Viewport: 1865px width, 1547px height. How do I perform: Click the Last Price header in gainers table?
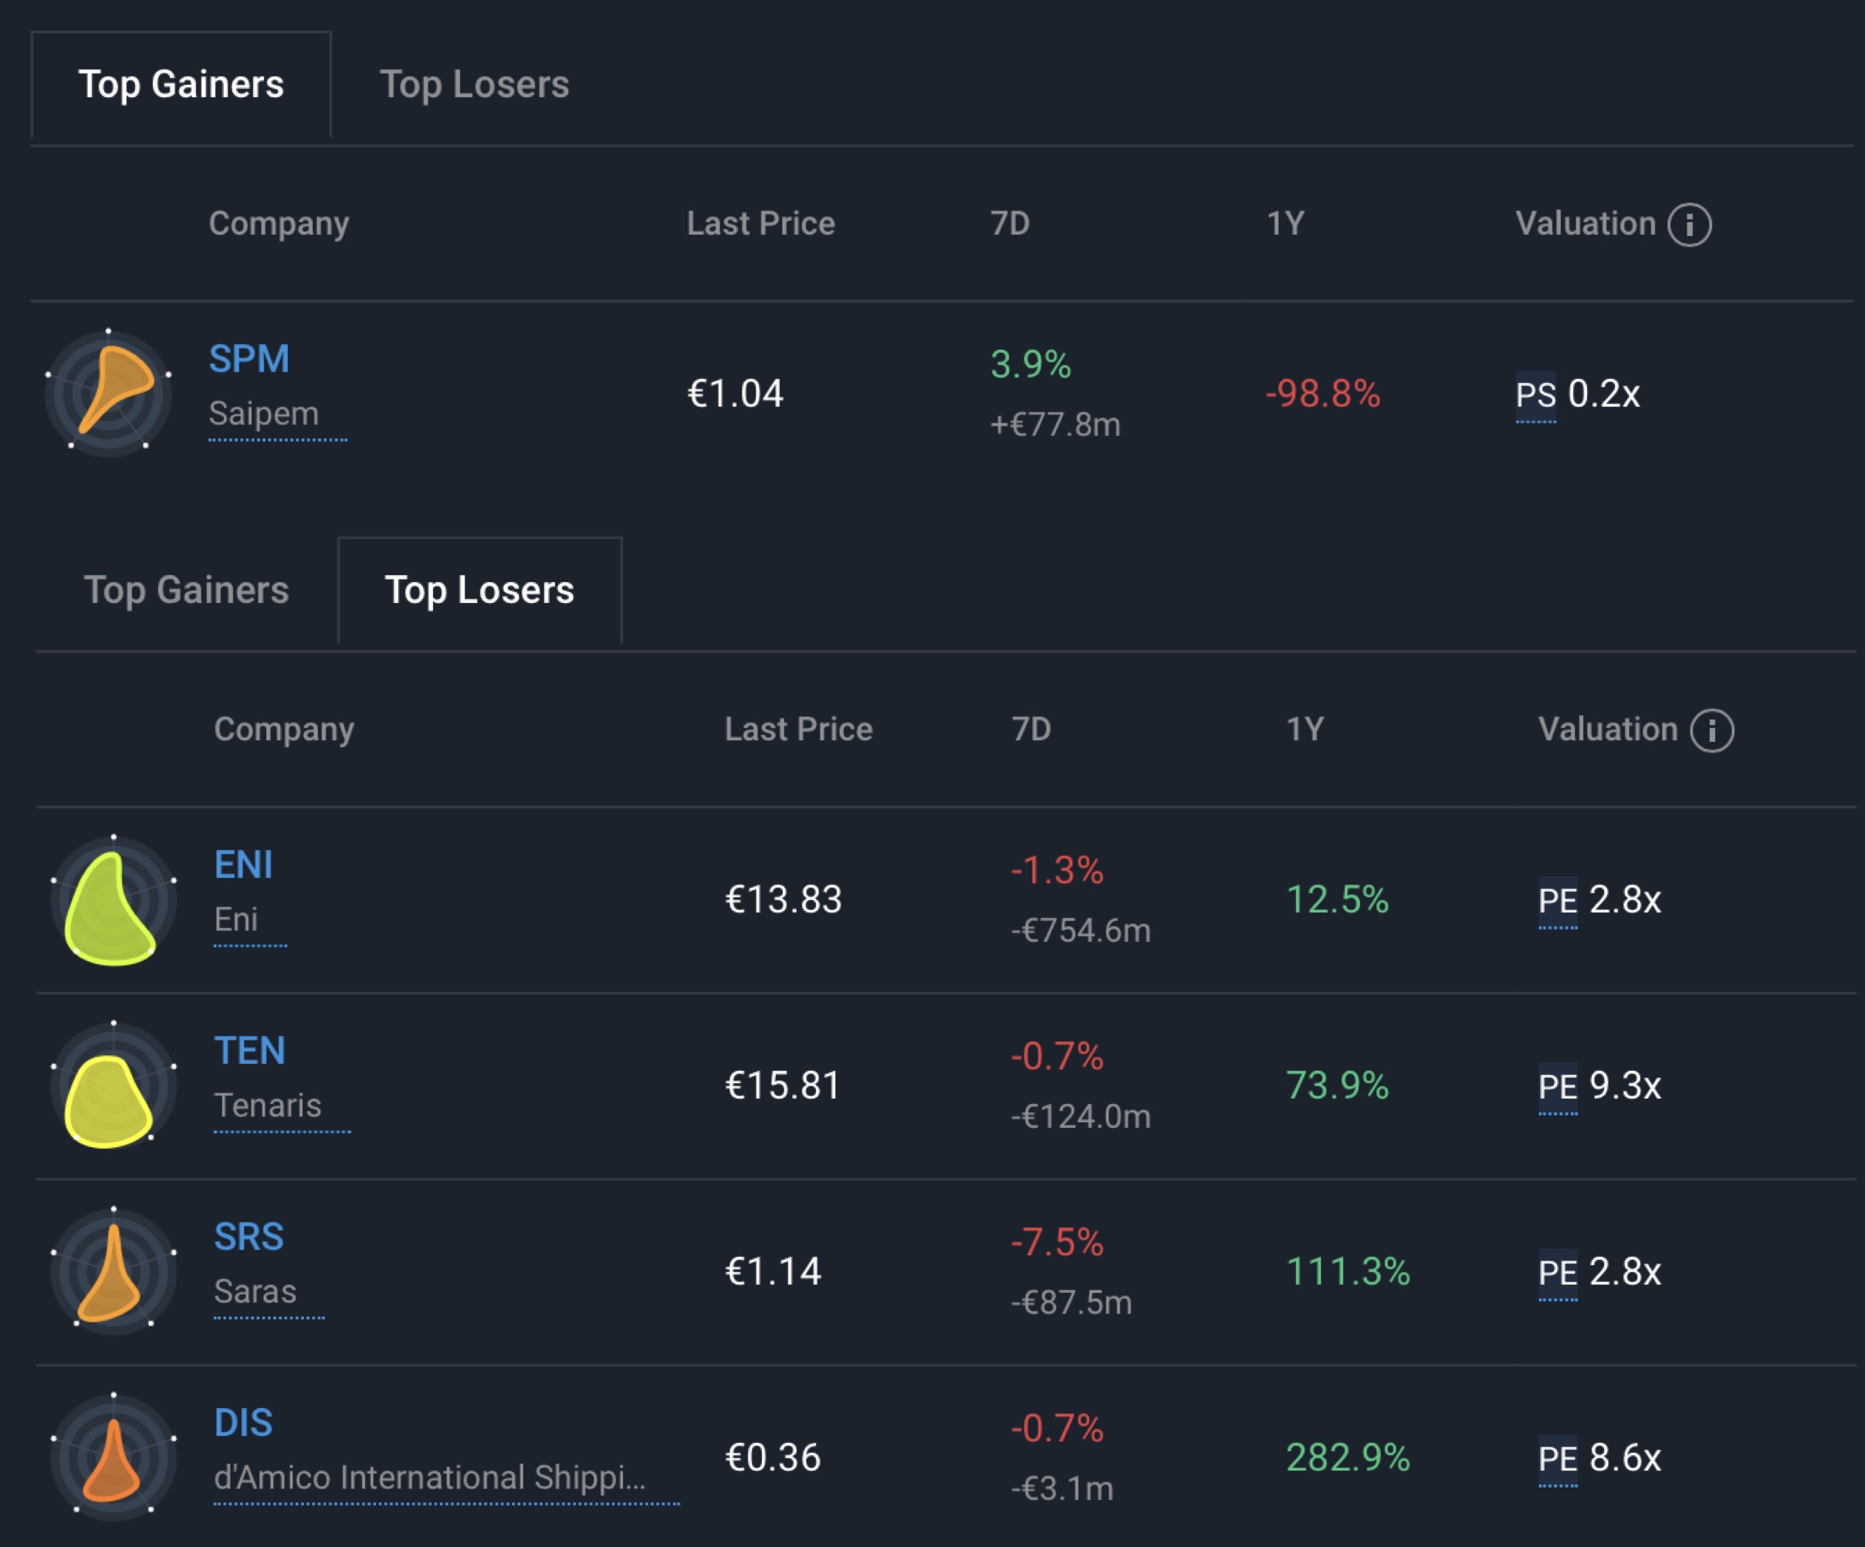(x=761, y=223)
